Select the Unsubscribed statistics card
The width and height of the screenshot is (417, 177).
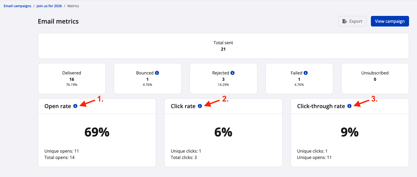point(375,78)
